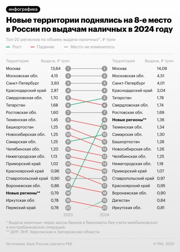Click the gray «Место не изменилось» legend line
Image resolution: width=180 pixels, height=252 pixels.
coord(66,47)
